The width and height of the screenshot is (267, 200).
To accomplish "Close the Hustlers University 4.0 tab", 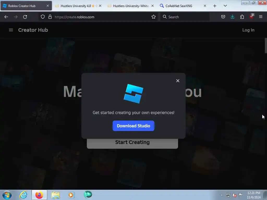I will pos(100,6).
